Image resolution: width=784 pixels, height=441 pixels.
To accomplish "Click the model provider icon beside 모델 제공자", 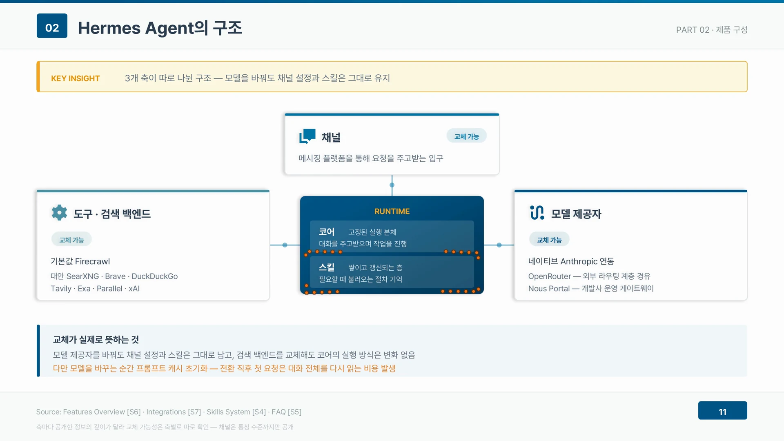I will click(537, 213).
